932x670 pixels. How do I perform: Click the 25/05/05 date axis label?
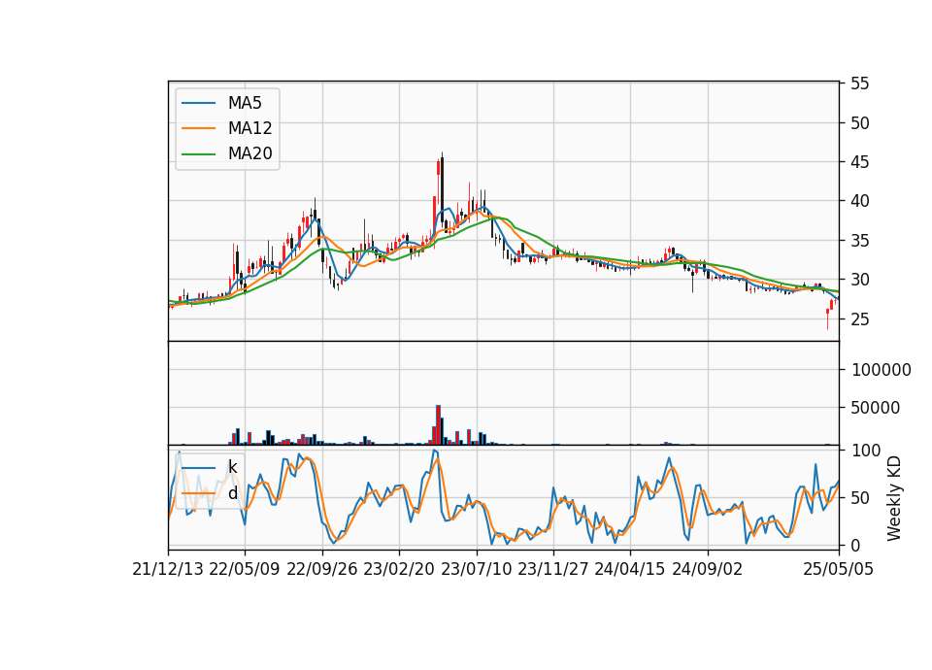click(x=839, y=569)
